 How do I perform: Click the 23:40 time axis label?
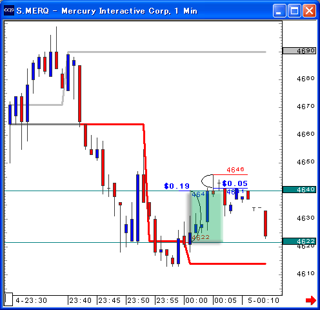coord(81,300)
